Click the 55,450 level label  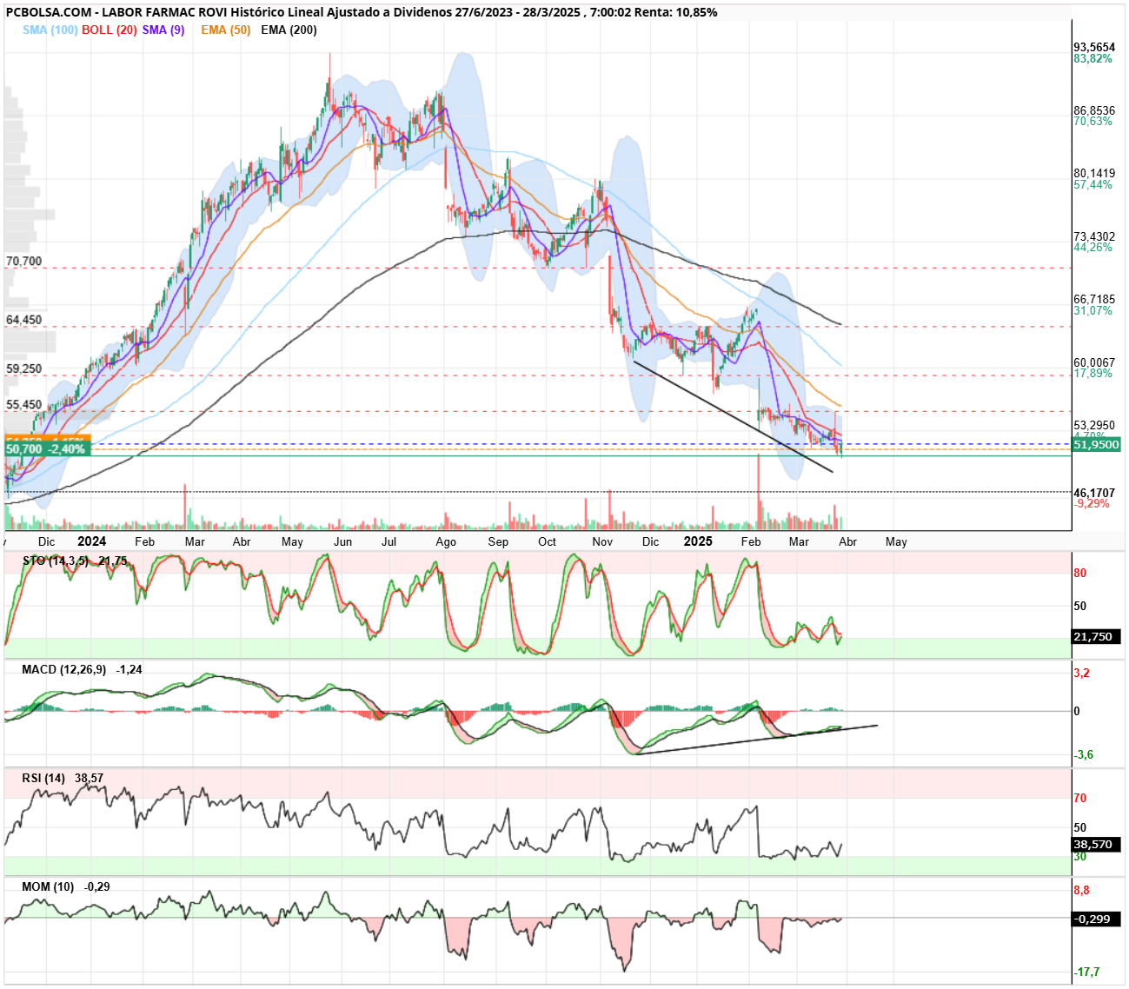click(x=24, y=404)
